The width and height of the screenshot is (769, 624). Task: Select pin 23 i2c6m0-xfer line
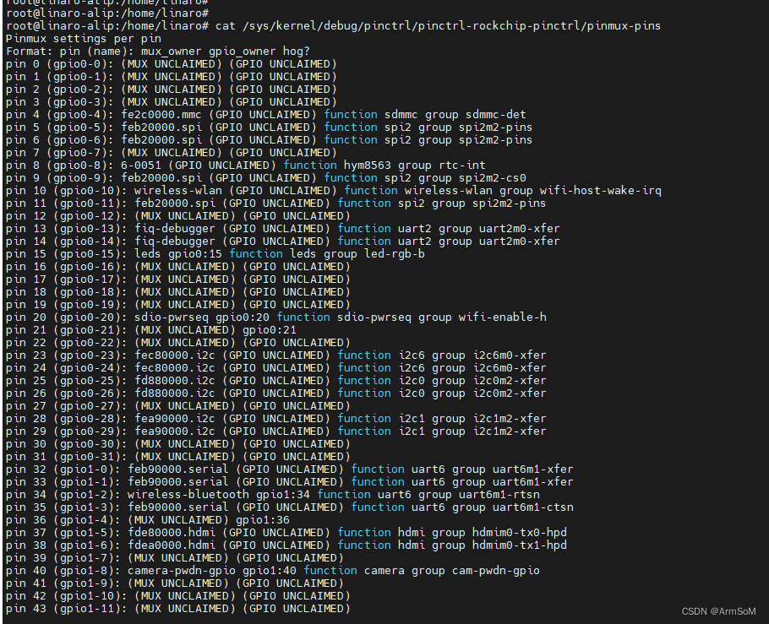click(275, 355)
